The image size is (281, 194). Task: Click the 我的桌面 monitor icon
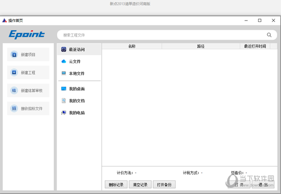point(64,89)
